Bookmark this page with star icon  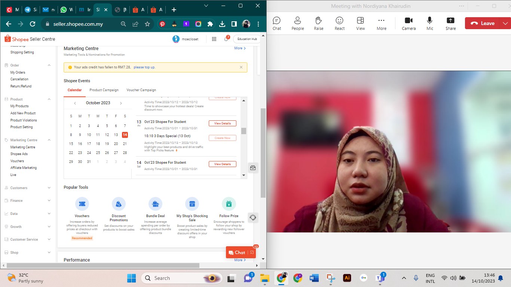(147, 24)
